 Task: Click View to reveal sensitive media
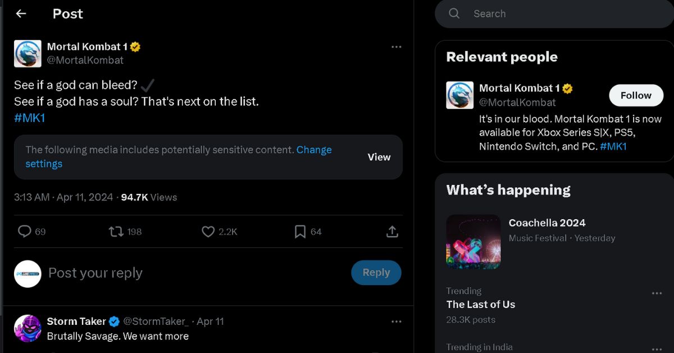379,157
